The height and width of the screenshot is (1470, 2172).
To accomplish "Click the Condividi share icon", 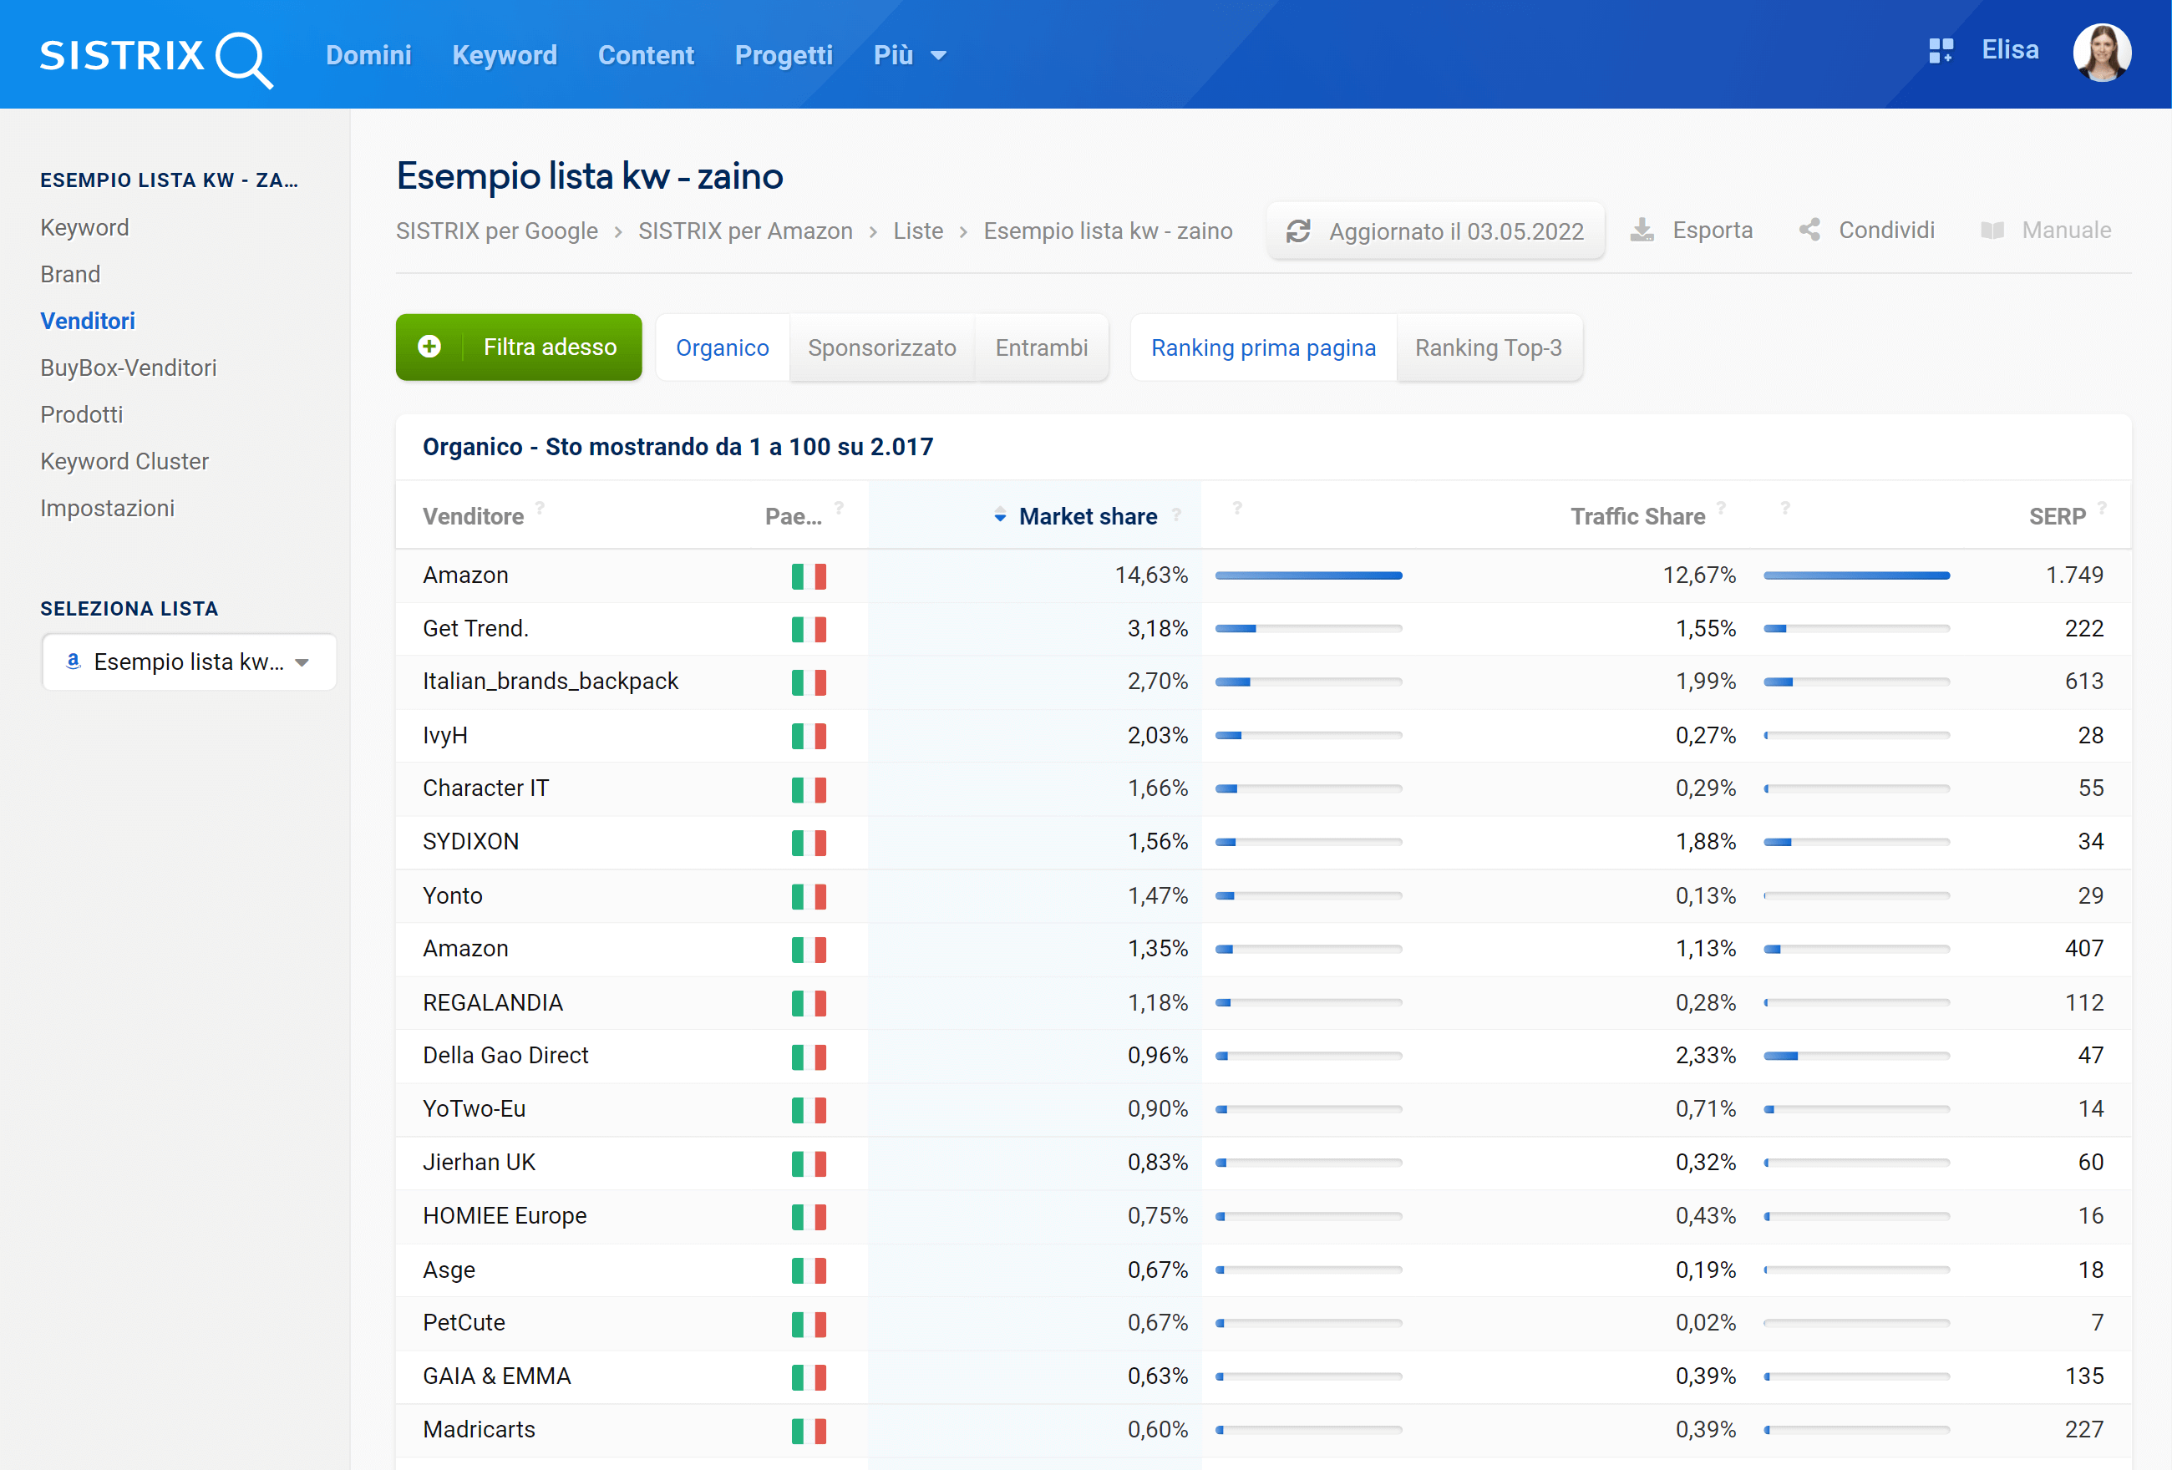I will pyautogui.click(x=1809, y=230).
